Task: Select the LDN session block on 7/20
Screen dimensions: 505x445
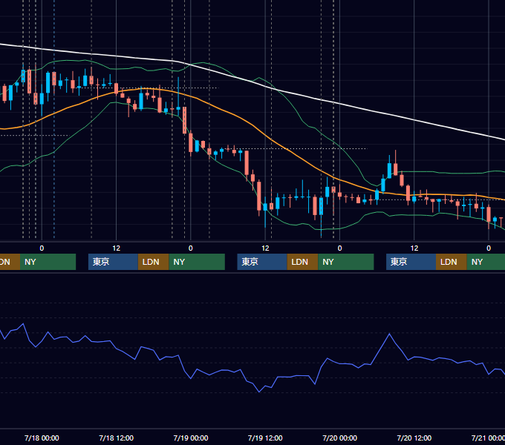Action: tap(452, 262)
